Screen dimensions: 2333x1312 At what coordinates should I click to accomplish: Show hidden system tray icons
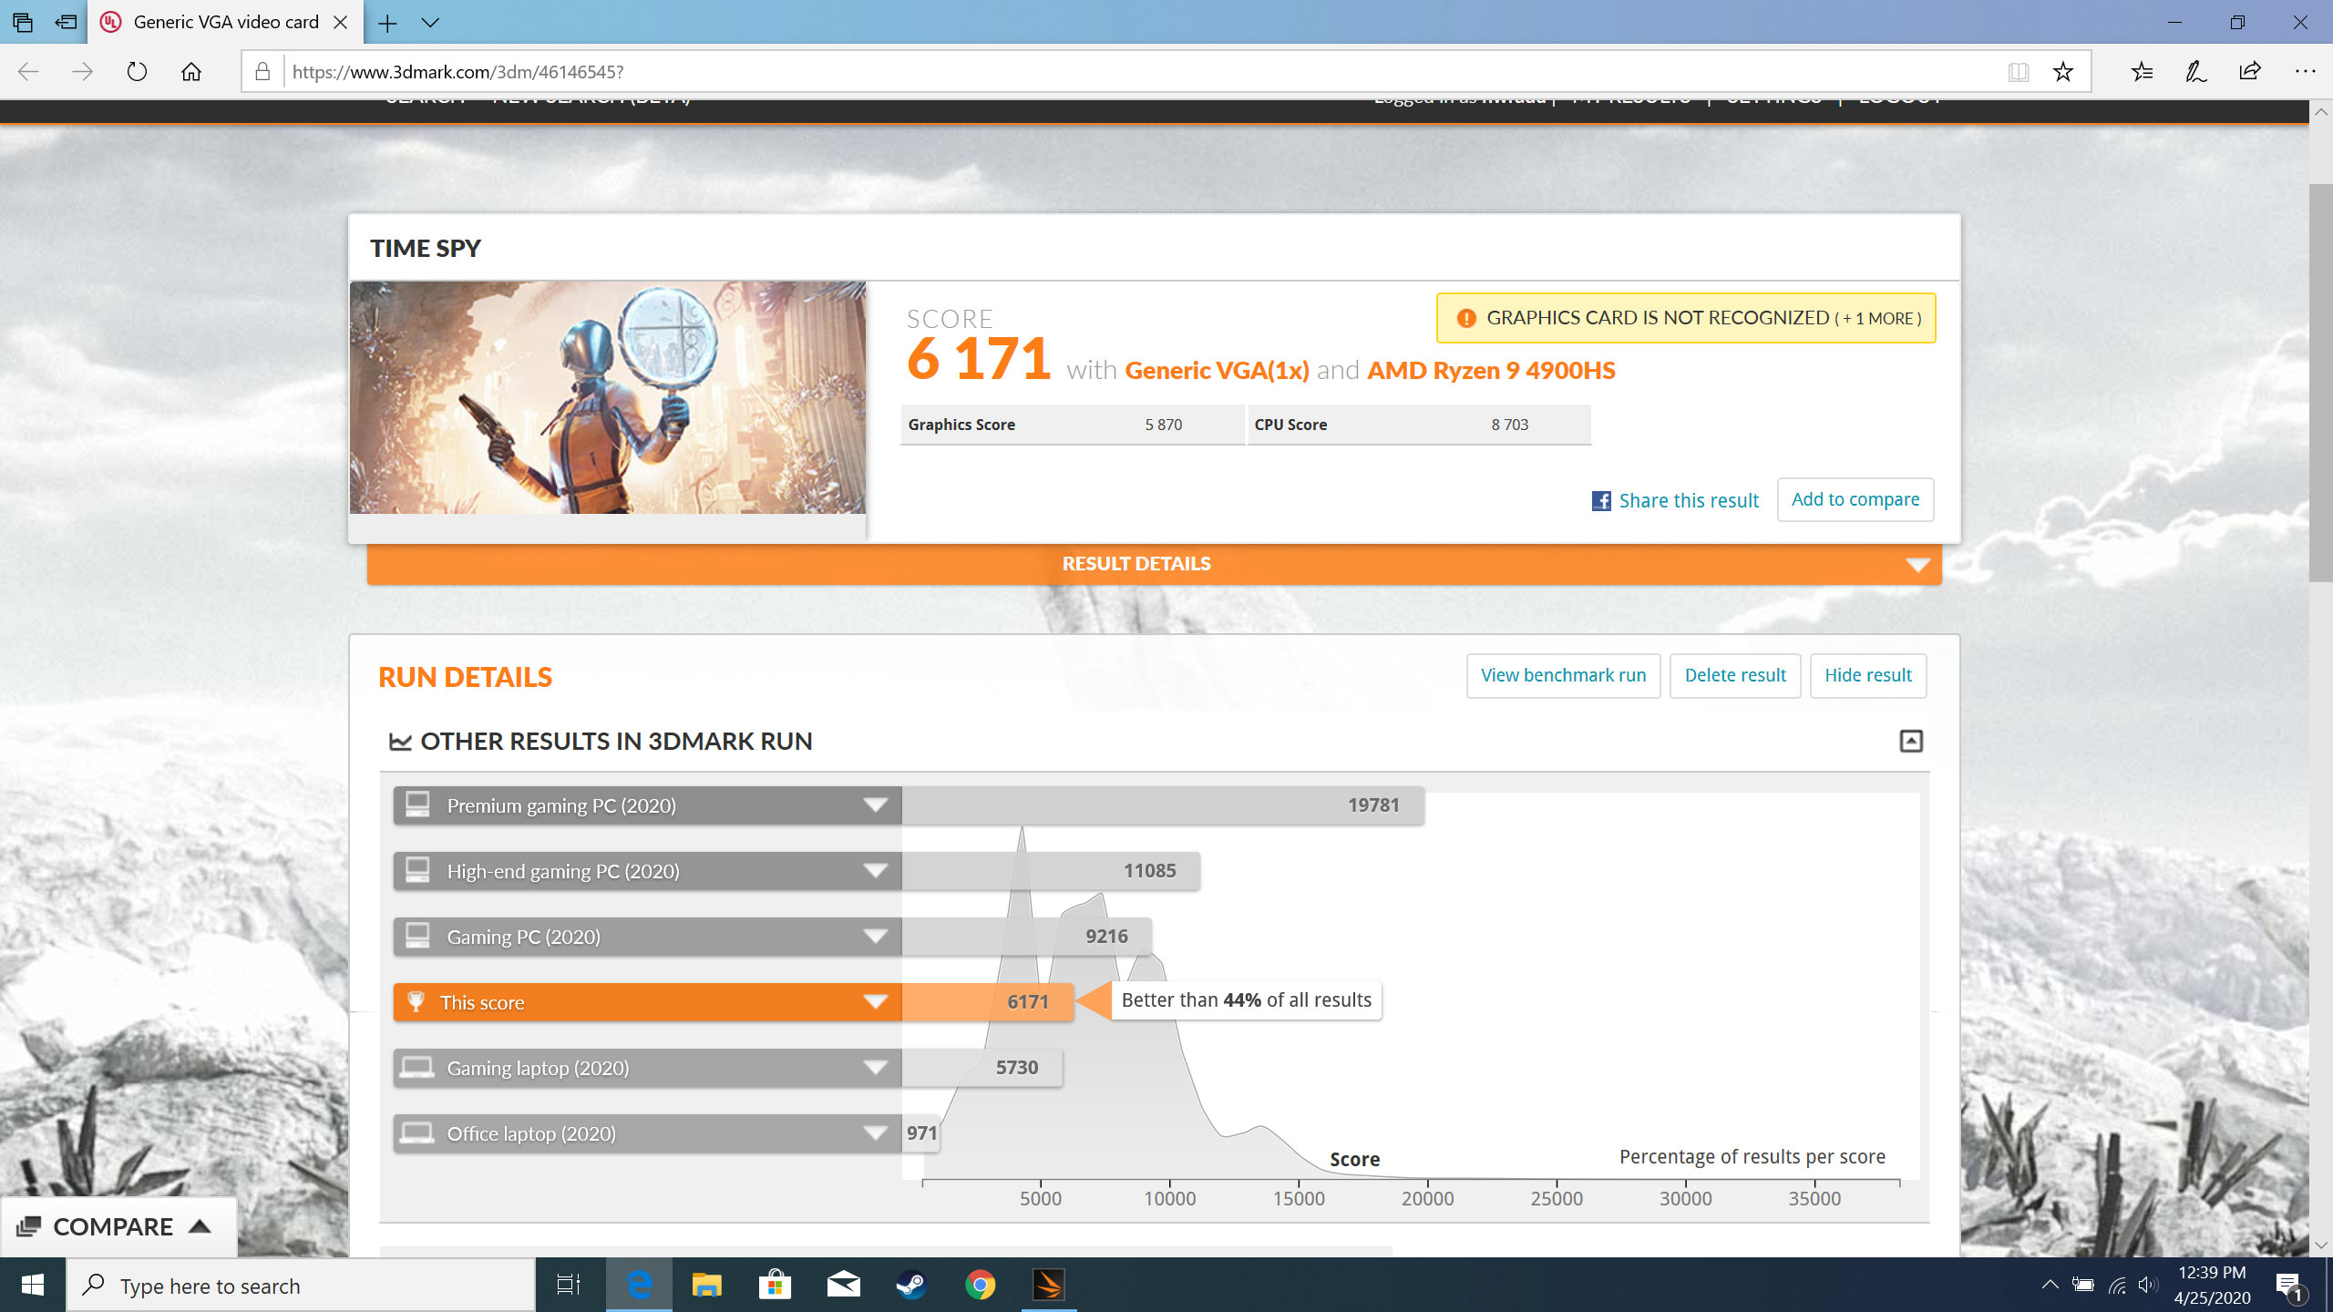2050,1285
